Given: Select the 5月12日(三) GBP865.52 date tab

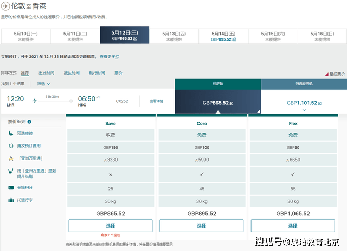Looking at the screenshot, I should point(125,35).
